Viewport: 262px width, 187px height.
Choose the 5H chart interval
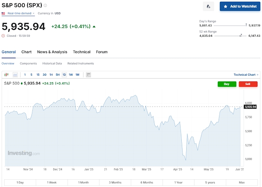tap(58, 74)
